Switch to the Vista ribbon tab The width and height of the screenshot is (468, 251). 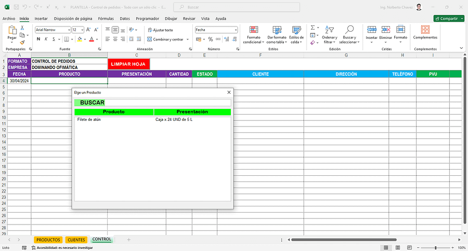tap(205, 19)
